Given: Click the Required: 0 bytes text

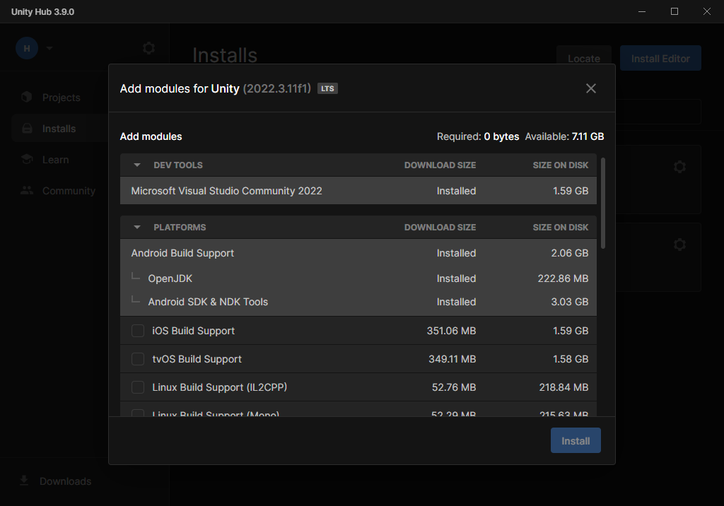Looking at the screenshot, I should (478, 136).
